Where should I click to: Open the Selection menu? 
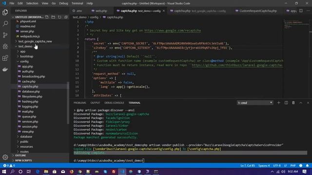(x=32, y=3)
